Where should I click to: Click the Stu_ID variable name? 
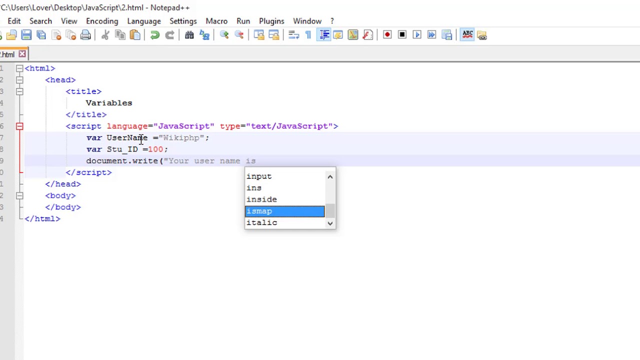pyautogui.click(x=122, y=149)
